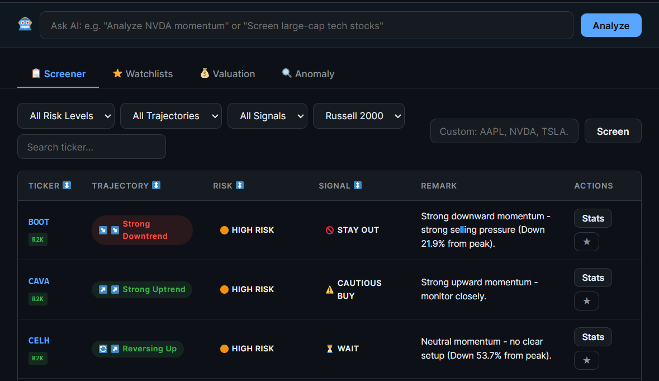Click the Valuation money bag icon
This screenshot has height=381, width=659.
click(205, 73)
